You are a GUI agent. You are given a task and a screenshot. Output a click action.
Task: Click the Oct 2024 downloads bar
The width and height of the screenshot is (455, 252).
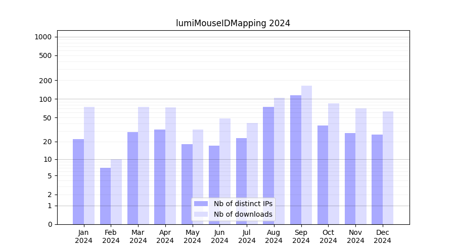click(334, 164)
